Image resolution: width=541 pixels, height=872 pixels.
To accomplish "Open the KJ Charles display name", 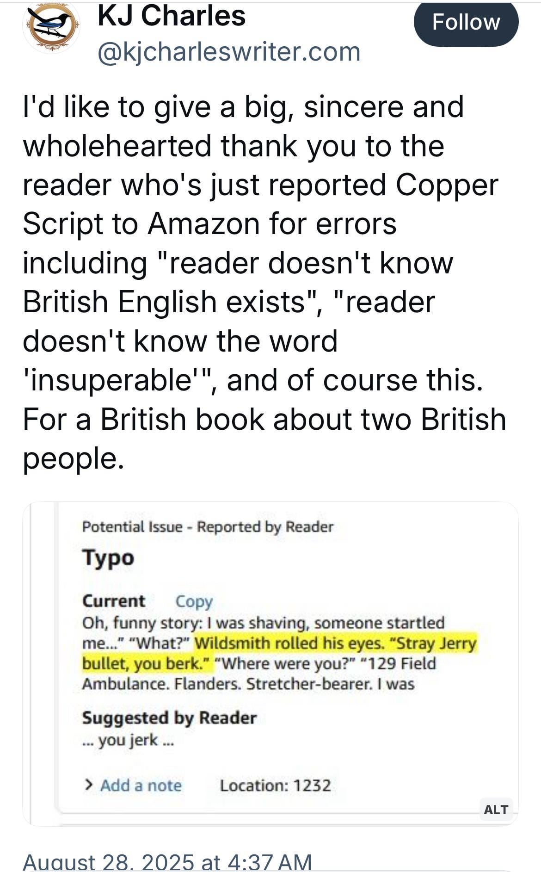I will click(x=172, y=15).
